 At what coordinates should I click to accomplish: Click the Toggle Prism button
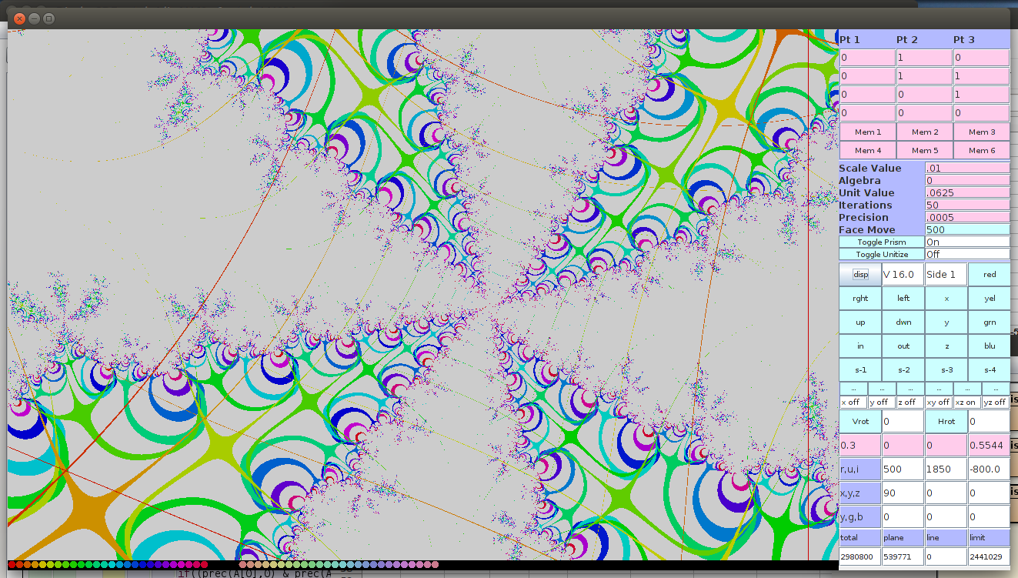click(882, 242)
